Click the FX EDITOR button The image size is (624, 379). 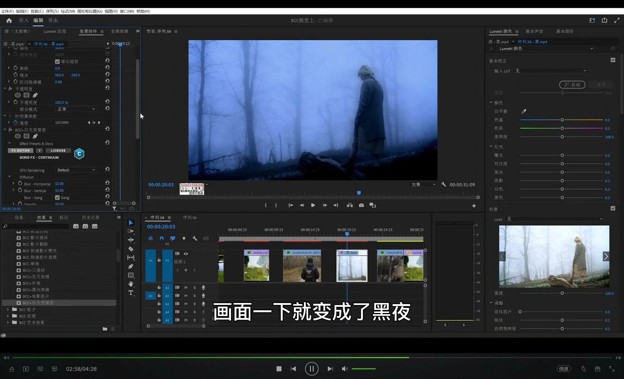point(20,151)
